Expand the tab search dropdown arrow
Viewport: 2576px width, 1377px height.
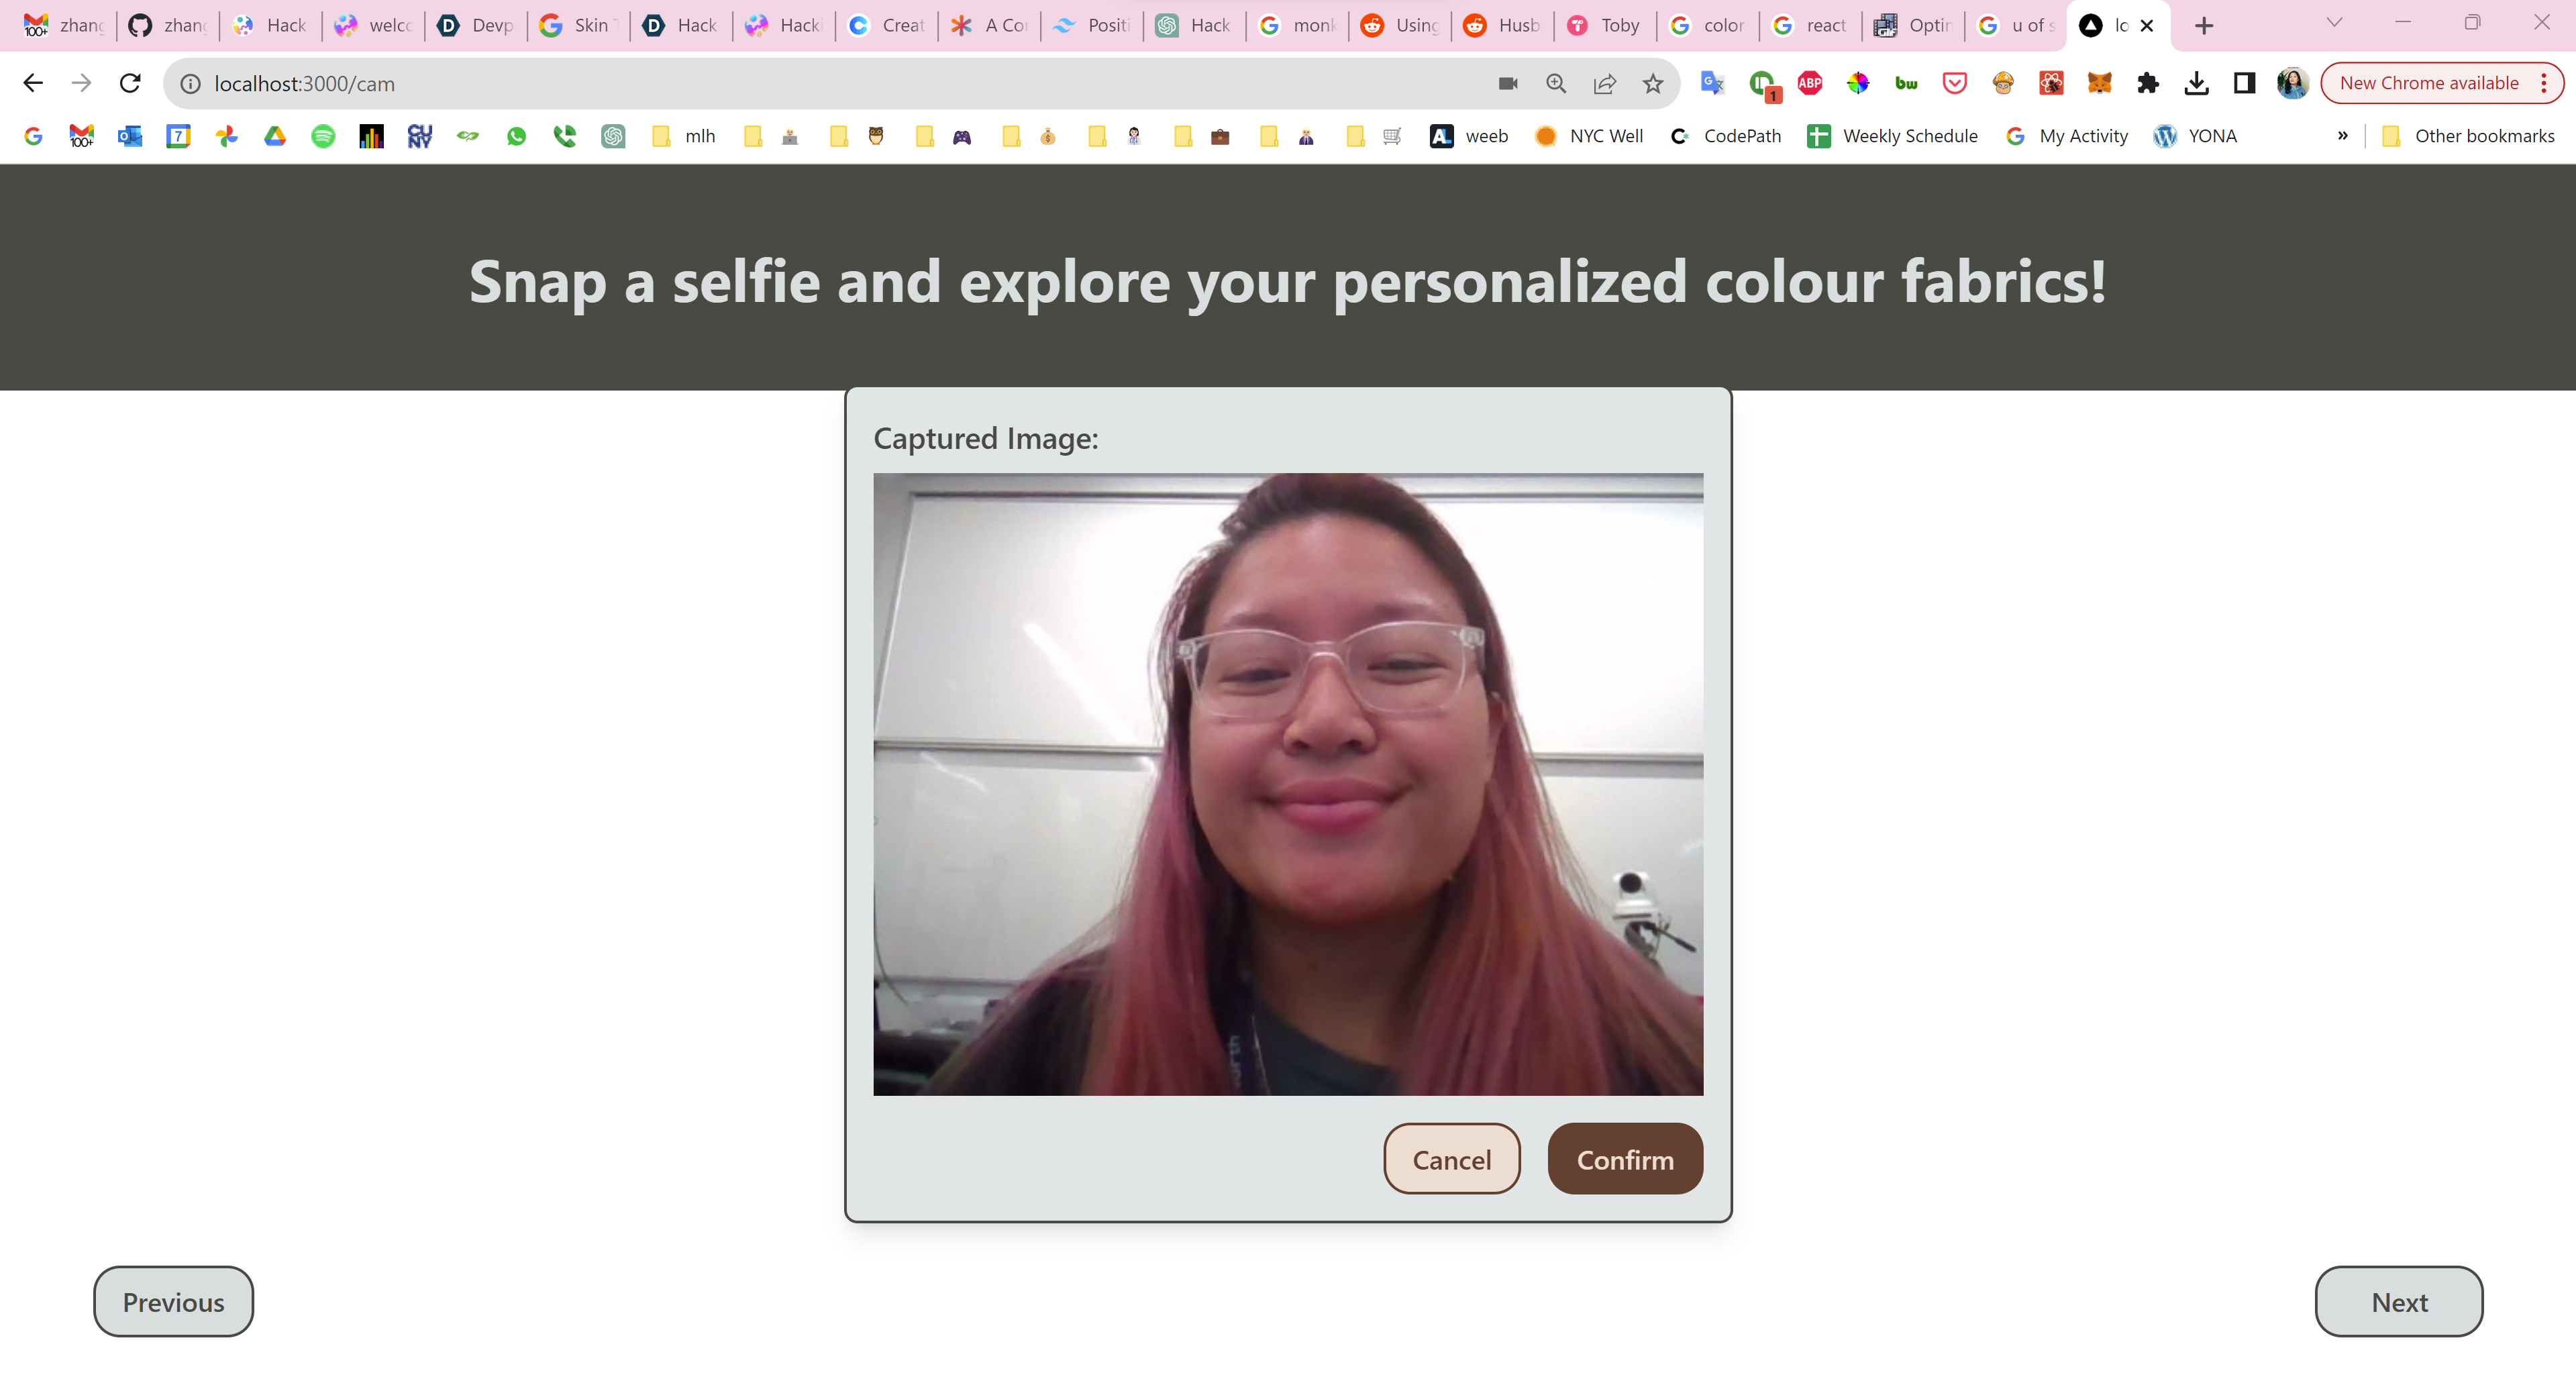click(2334, 24)
